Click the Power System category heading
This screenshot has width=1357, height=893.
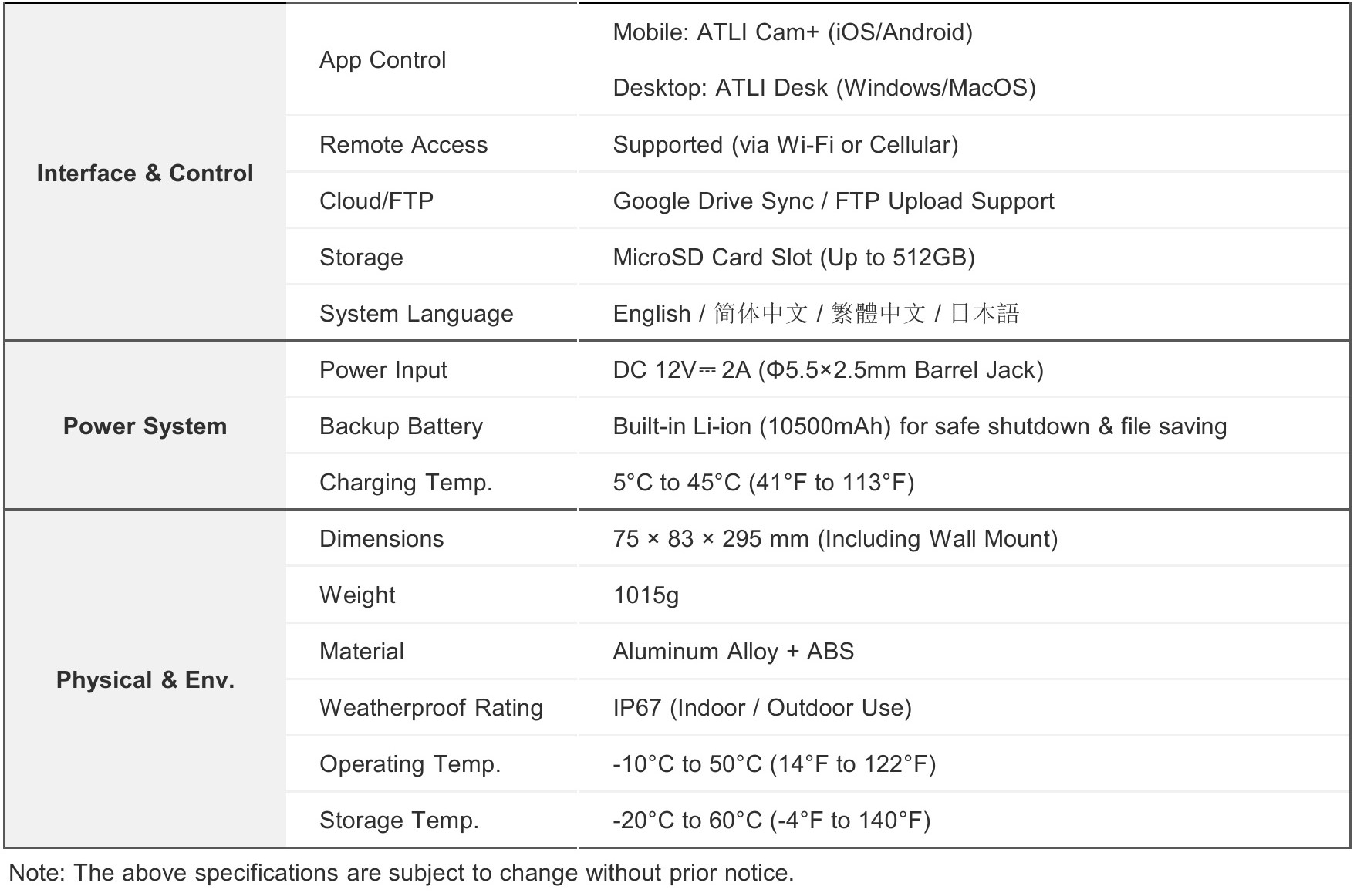pos(145,426)
